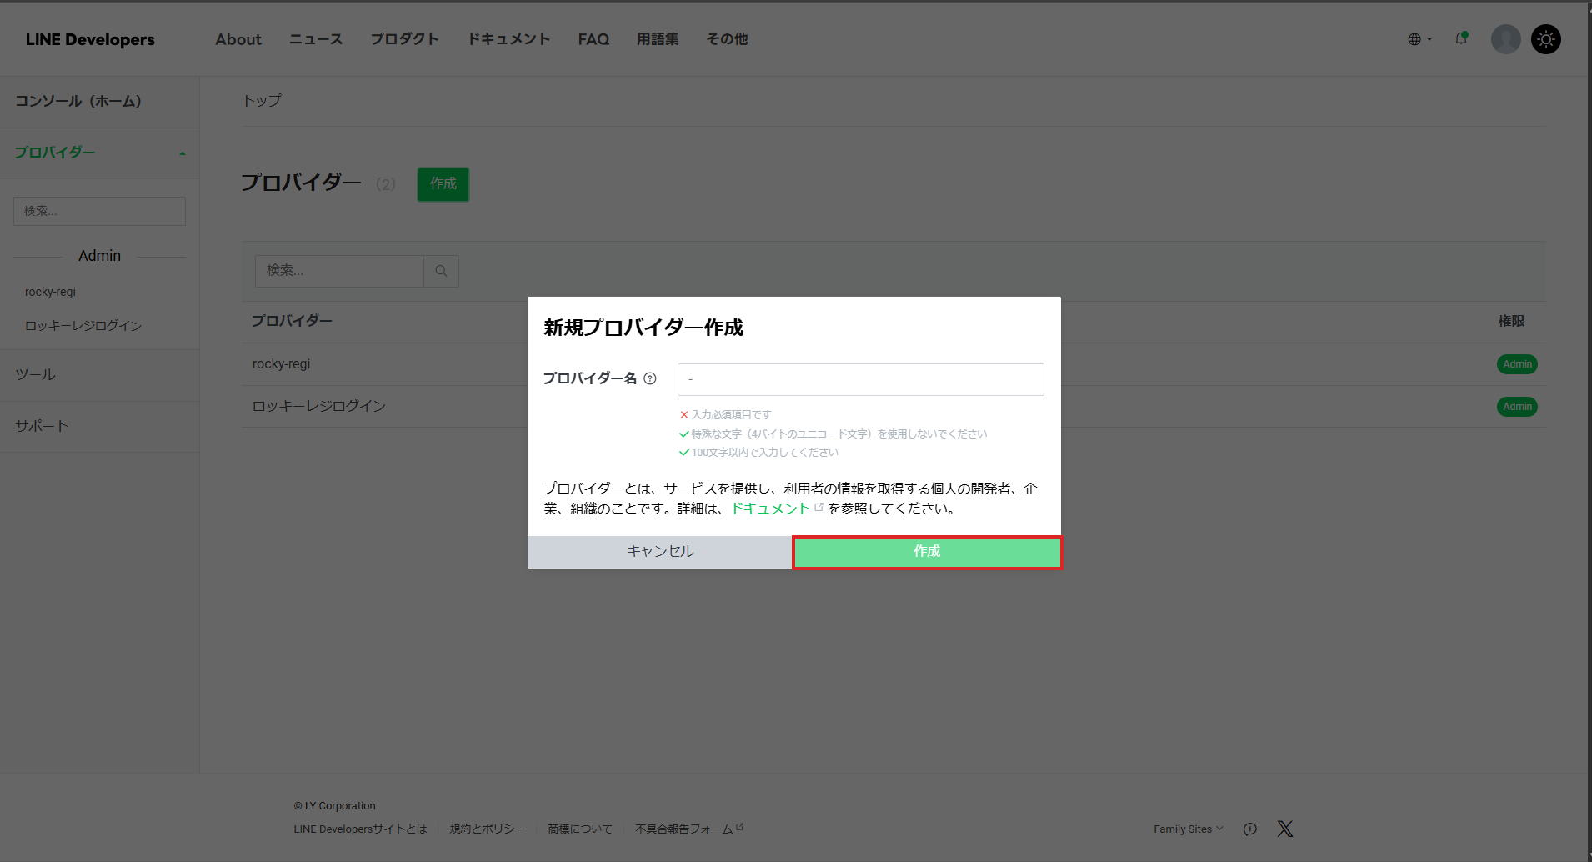1592x862 pixels.
Task: Open the ドキュメント link in dialog text
Action: 771,509
